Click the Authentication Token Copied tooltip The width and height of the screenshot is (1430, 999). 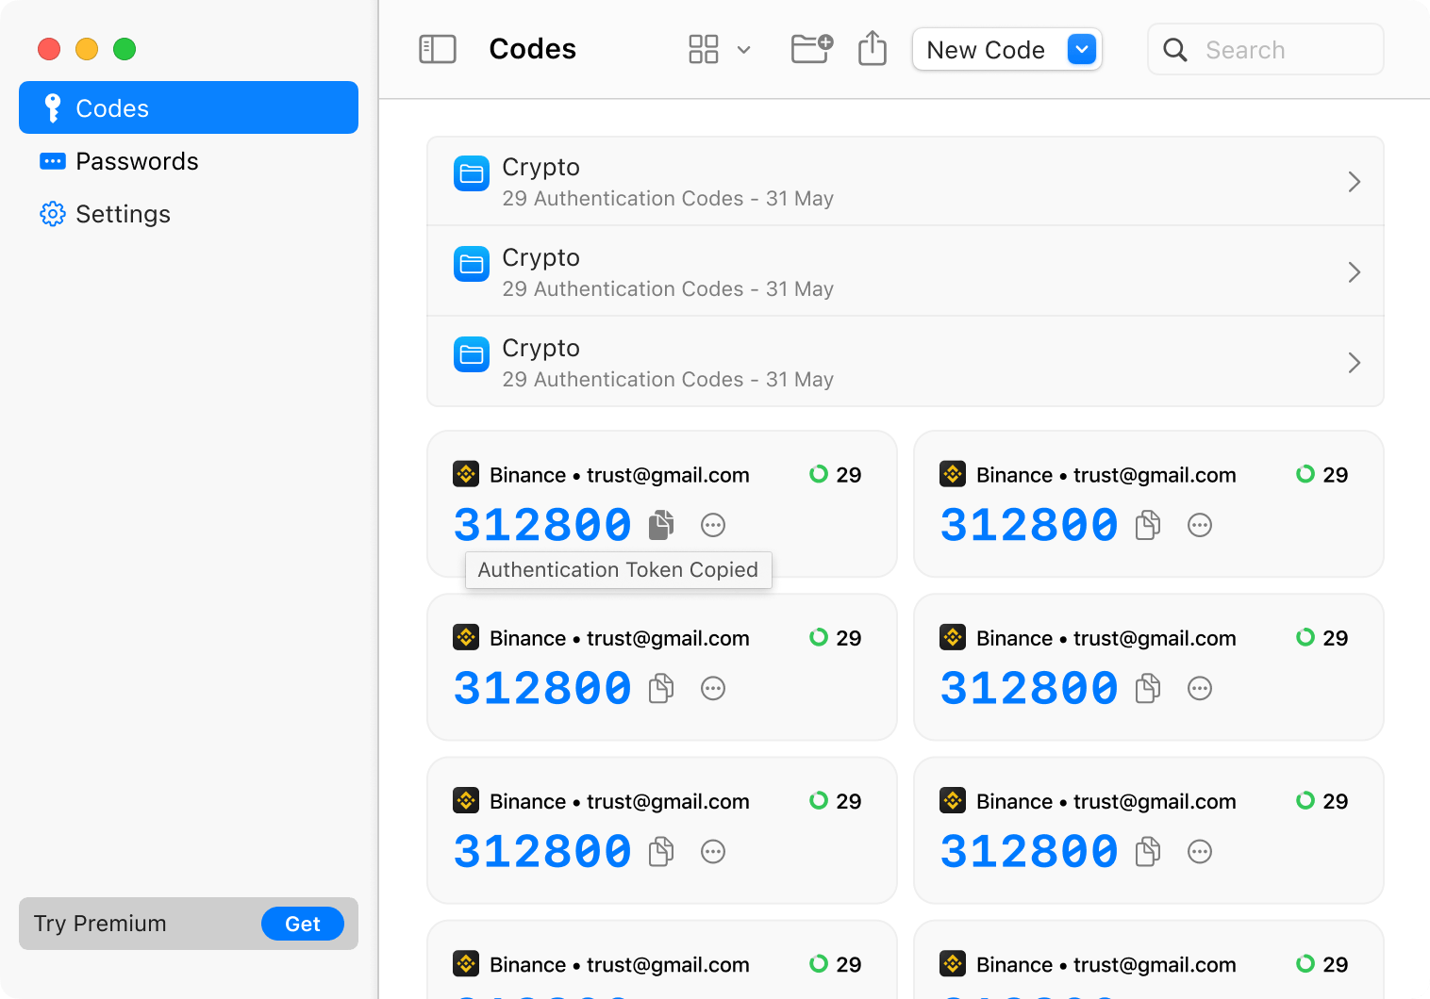(618, 570)
